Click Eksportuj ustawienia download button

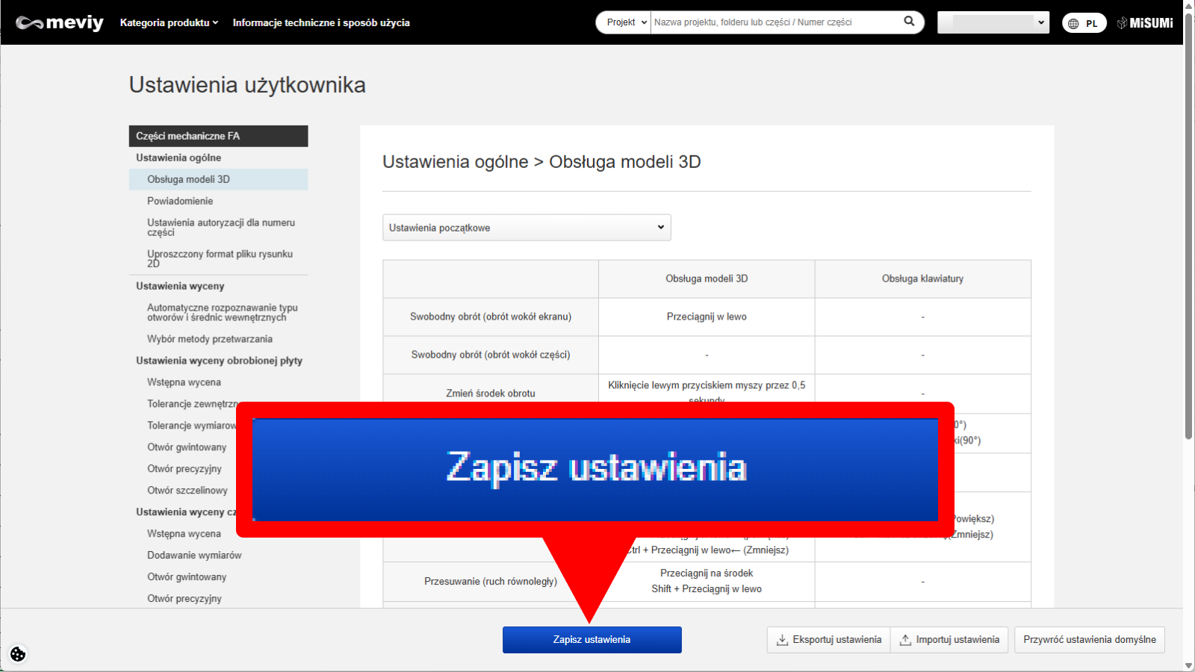[x=829, y=640]
